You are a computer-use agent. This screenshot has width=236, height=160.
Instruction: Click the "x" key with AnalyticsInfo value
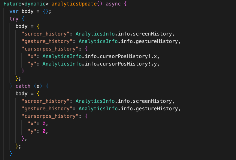pos(32,56)
